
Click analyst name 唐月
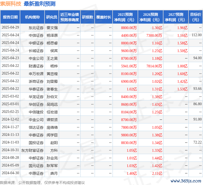click(54, 173)
